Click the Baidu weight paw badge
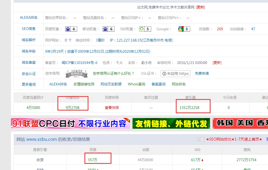Image resolution: width=268 pixels, height=170 pixels. point(71,29)
